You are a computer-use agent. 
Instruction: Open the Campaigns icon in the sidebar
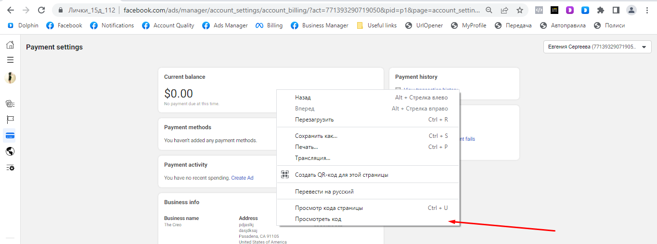10,103
